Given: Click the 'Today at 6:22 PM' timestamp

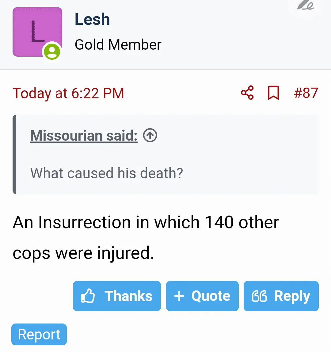Looking at the screenshot, I should pos(68,93).
